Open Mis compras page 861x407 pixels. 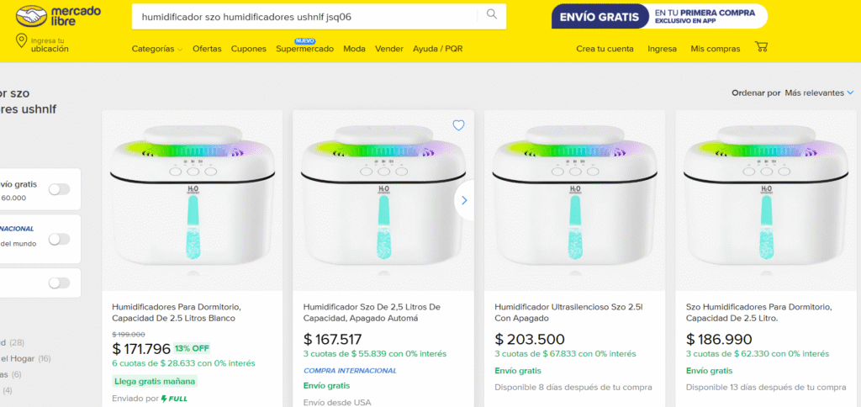pyautogui.click(x=715, y=49)
